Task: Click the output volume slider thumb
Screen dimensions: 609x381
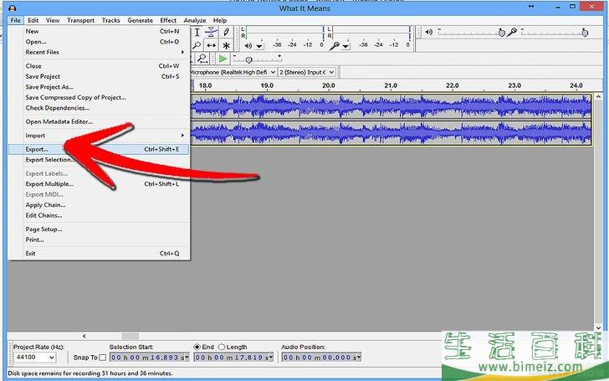Action: (501, 33)
